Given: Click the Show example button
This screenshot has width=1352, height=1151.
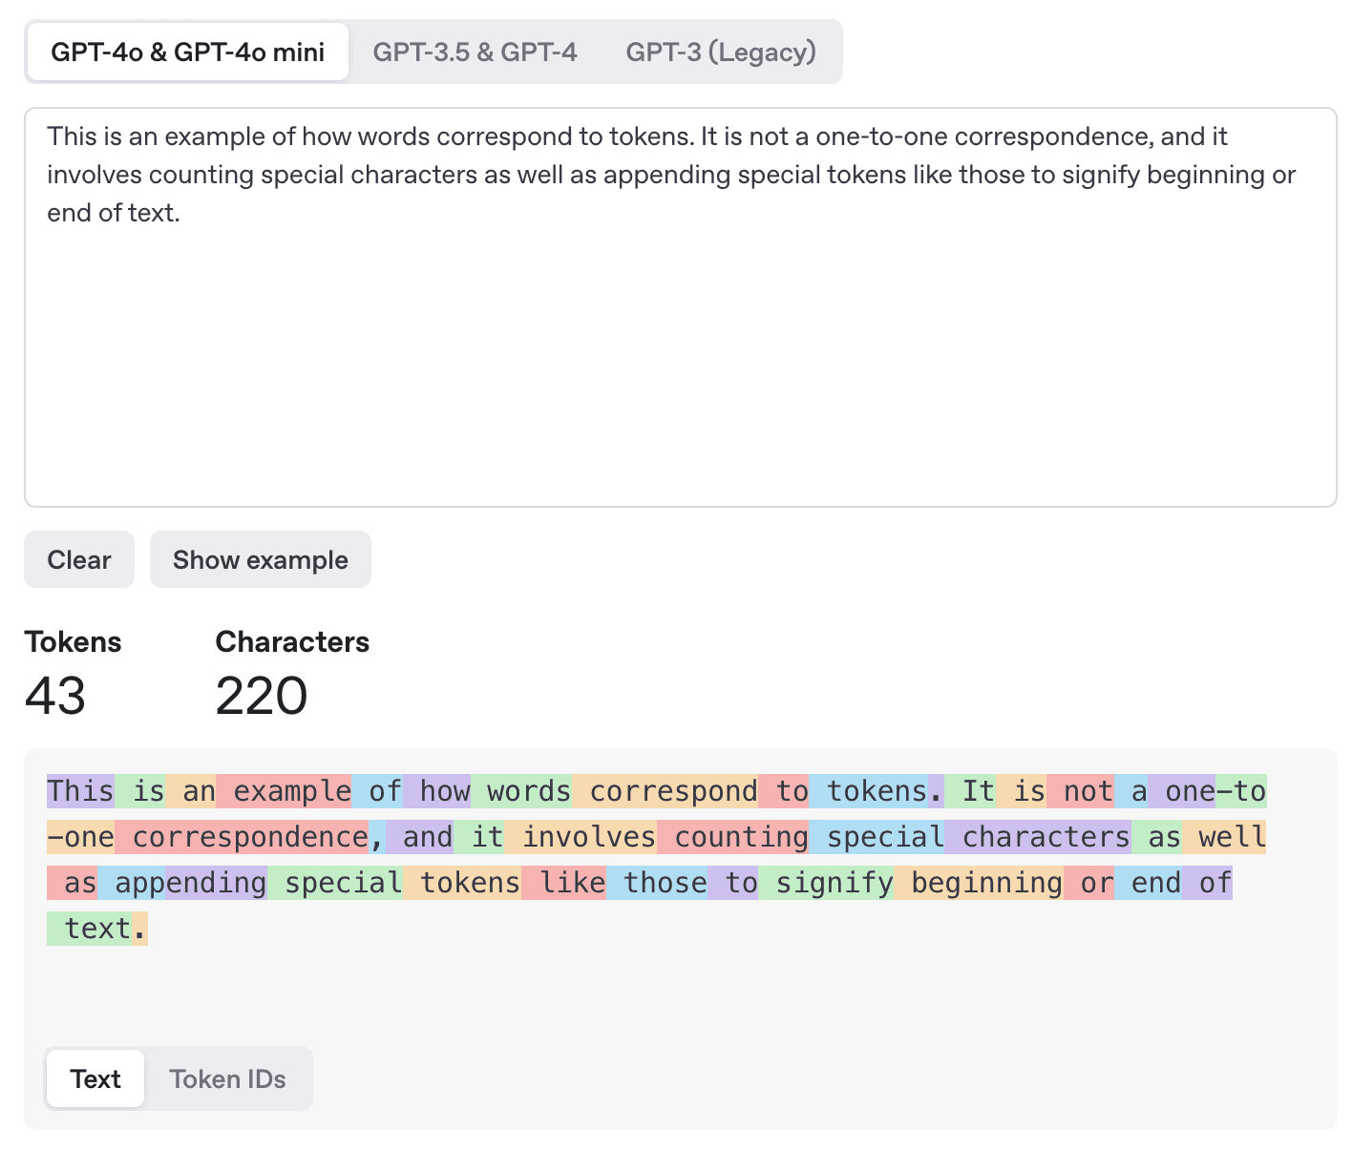Looking at the screenshot, I should pos(261,559).
